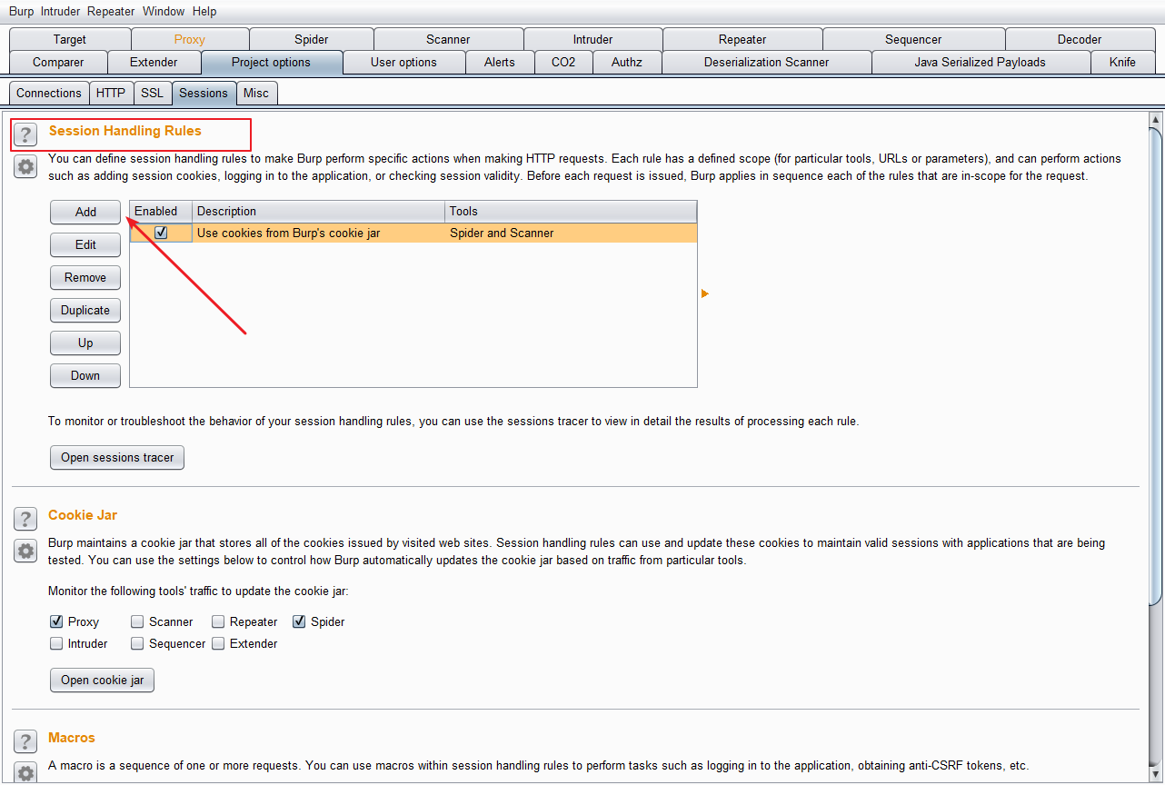Add a new session handling rule
The height and width of the screenshot is (785, 1165).
click(x=85, y=212)
